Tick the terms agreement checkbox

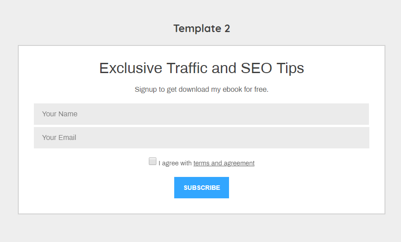[152, 161]
